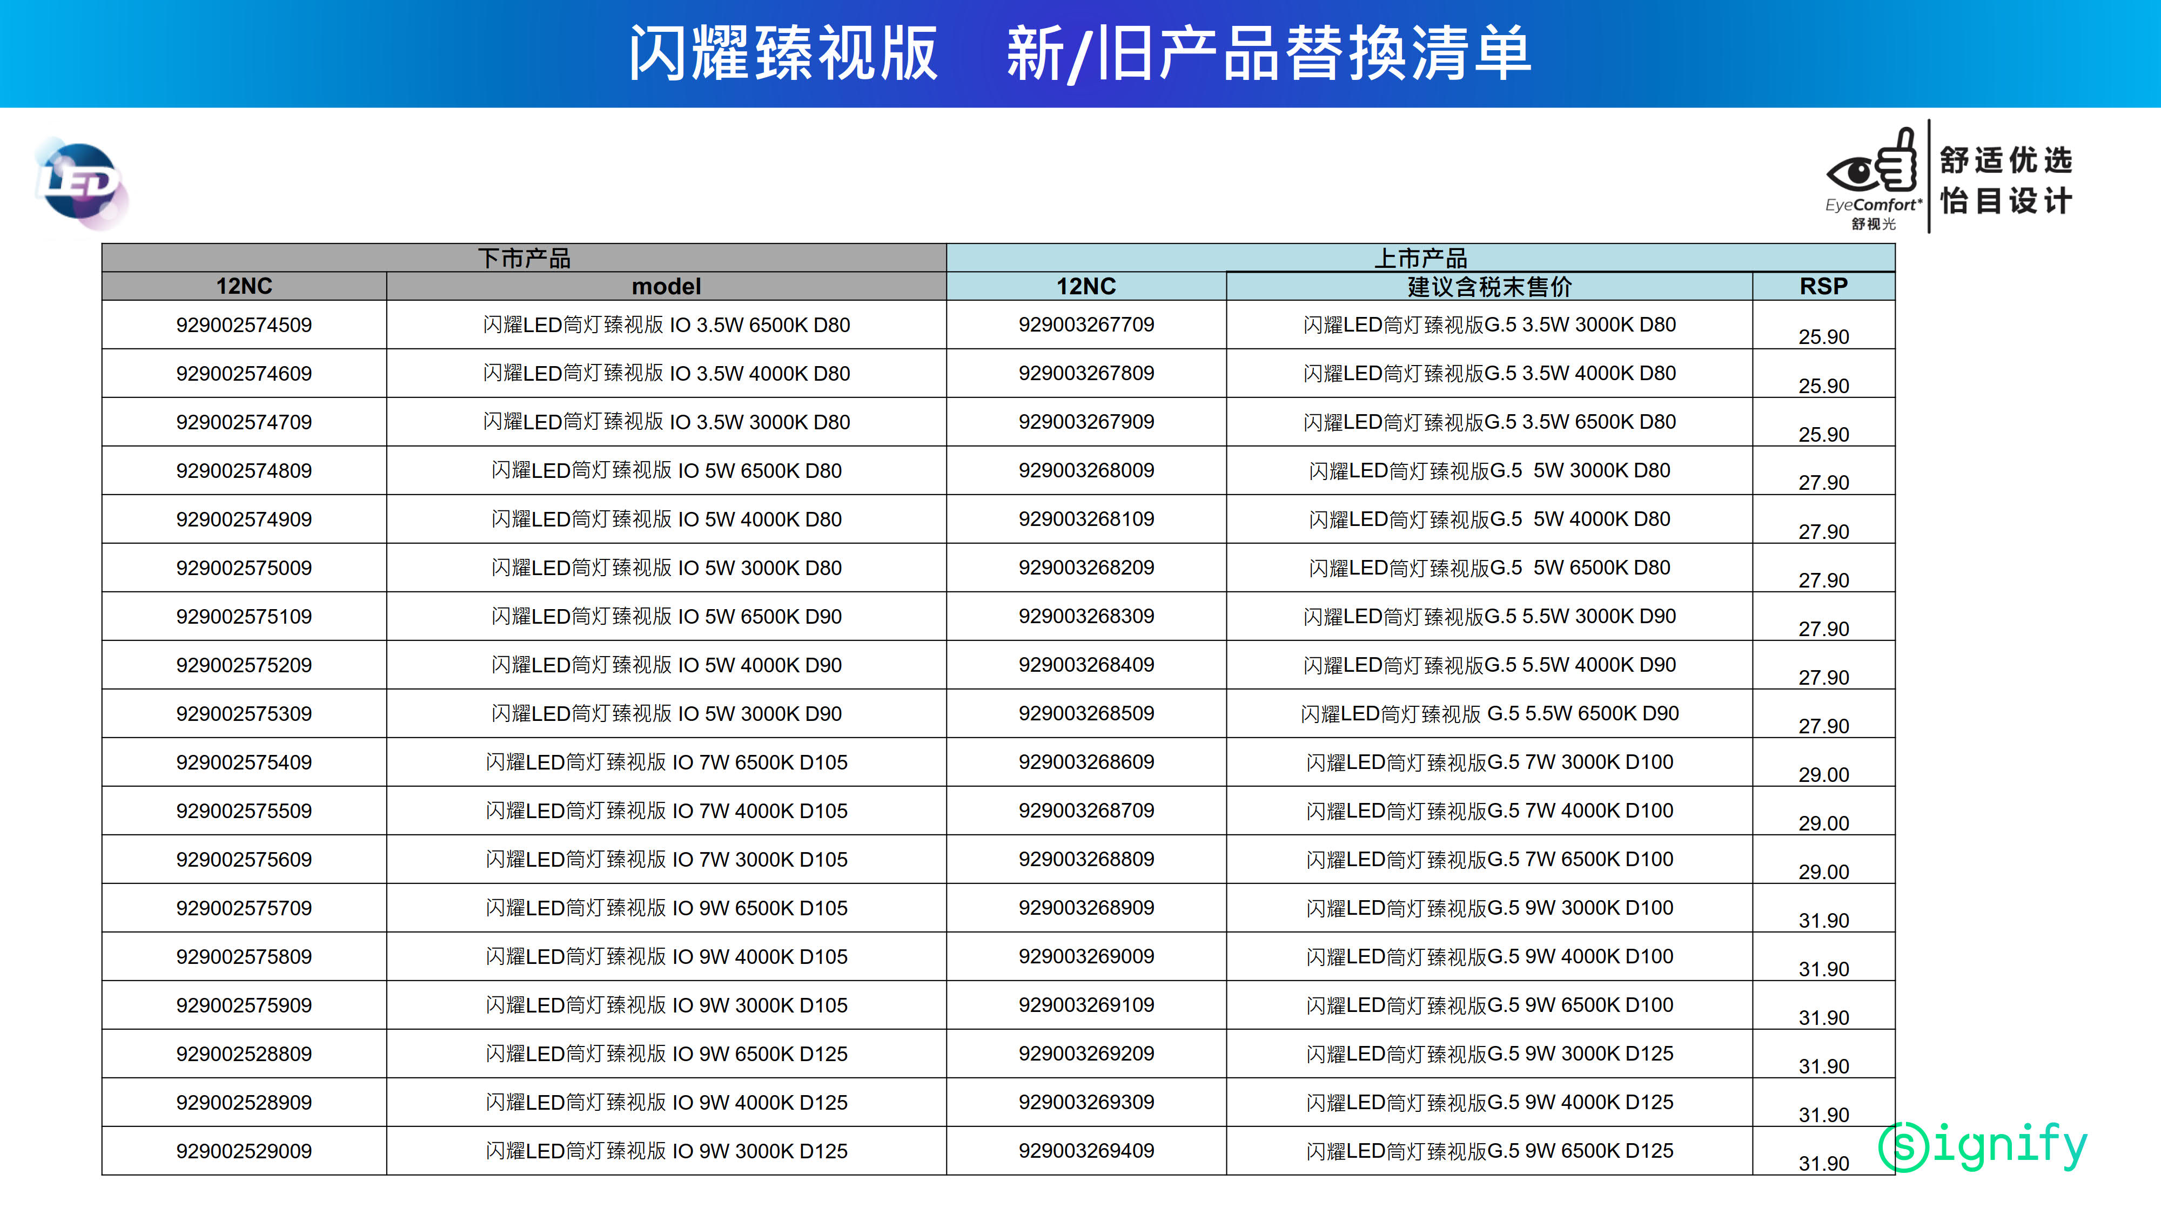
Task: Click the 舒适优选 怡目设计 slogan text
Action: pyautogui.click(x=2006, y=180)
